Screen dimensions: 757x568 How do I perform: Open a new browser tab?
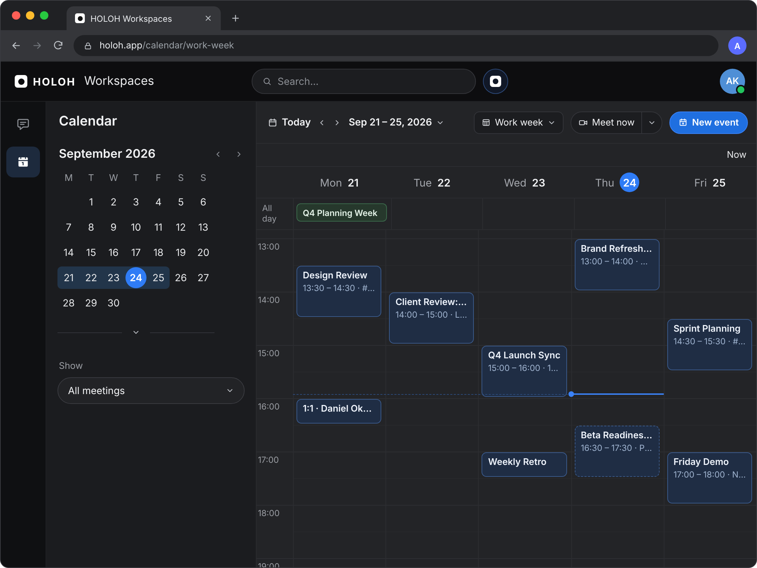point(236,18)
